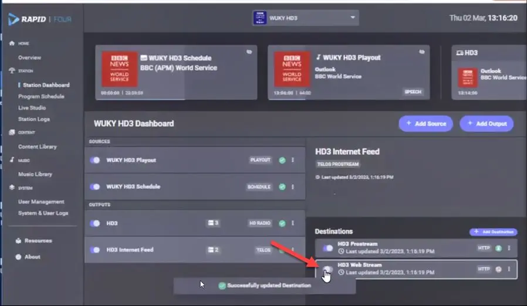Toggle the HD3 output switch
The width and height of the screenshot is (527, 306).
(x=95, y=223)
